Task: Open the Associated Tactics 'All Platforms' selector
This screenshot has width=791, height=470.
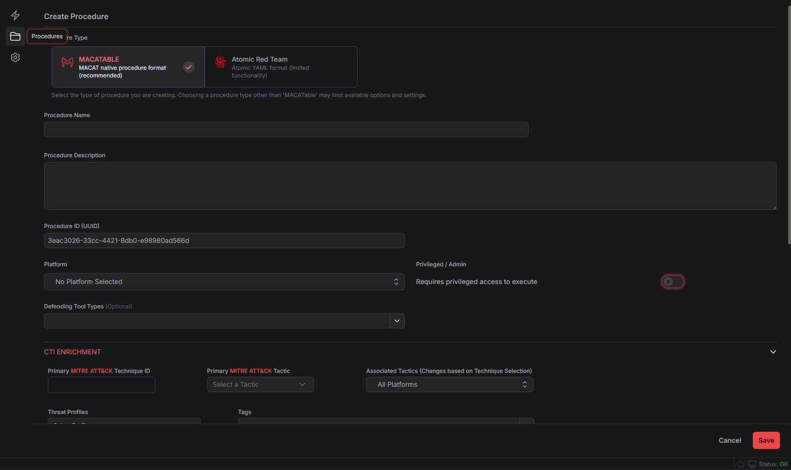Action: [x=449, y=384]
